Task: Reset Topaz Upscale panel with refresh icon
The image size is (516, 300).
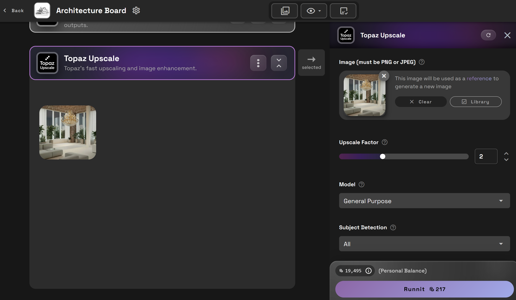Action: (x=488, y=35)
